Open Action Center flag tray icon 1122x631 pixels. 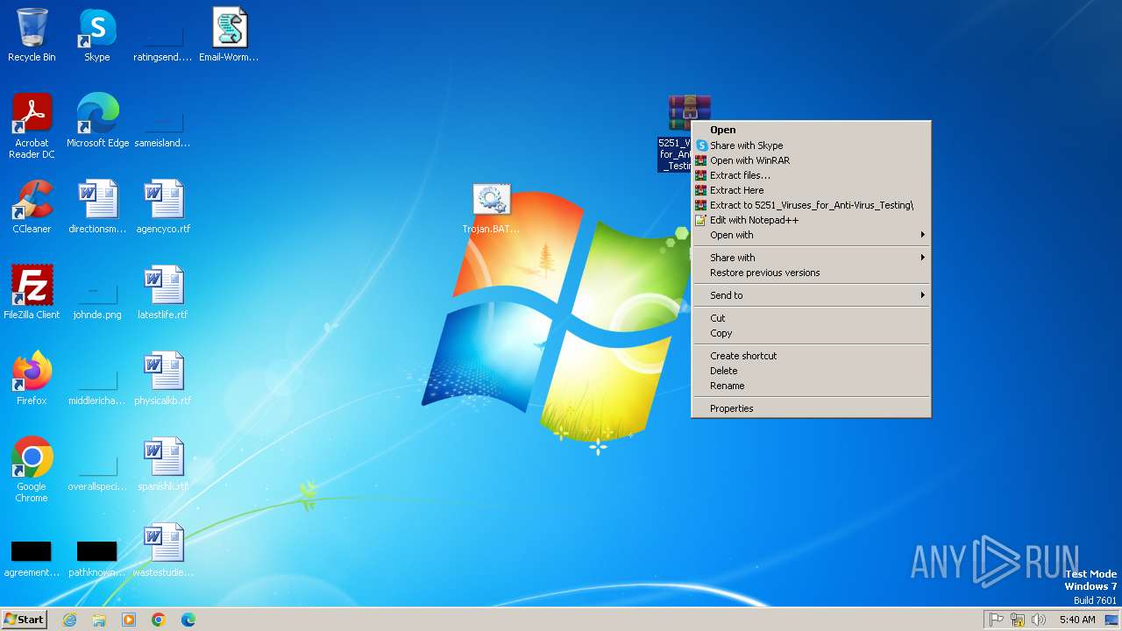coord(997,620)
